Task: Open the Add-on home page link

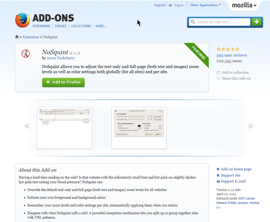Action: pyautogui.click(x=236, y=169)
